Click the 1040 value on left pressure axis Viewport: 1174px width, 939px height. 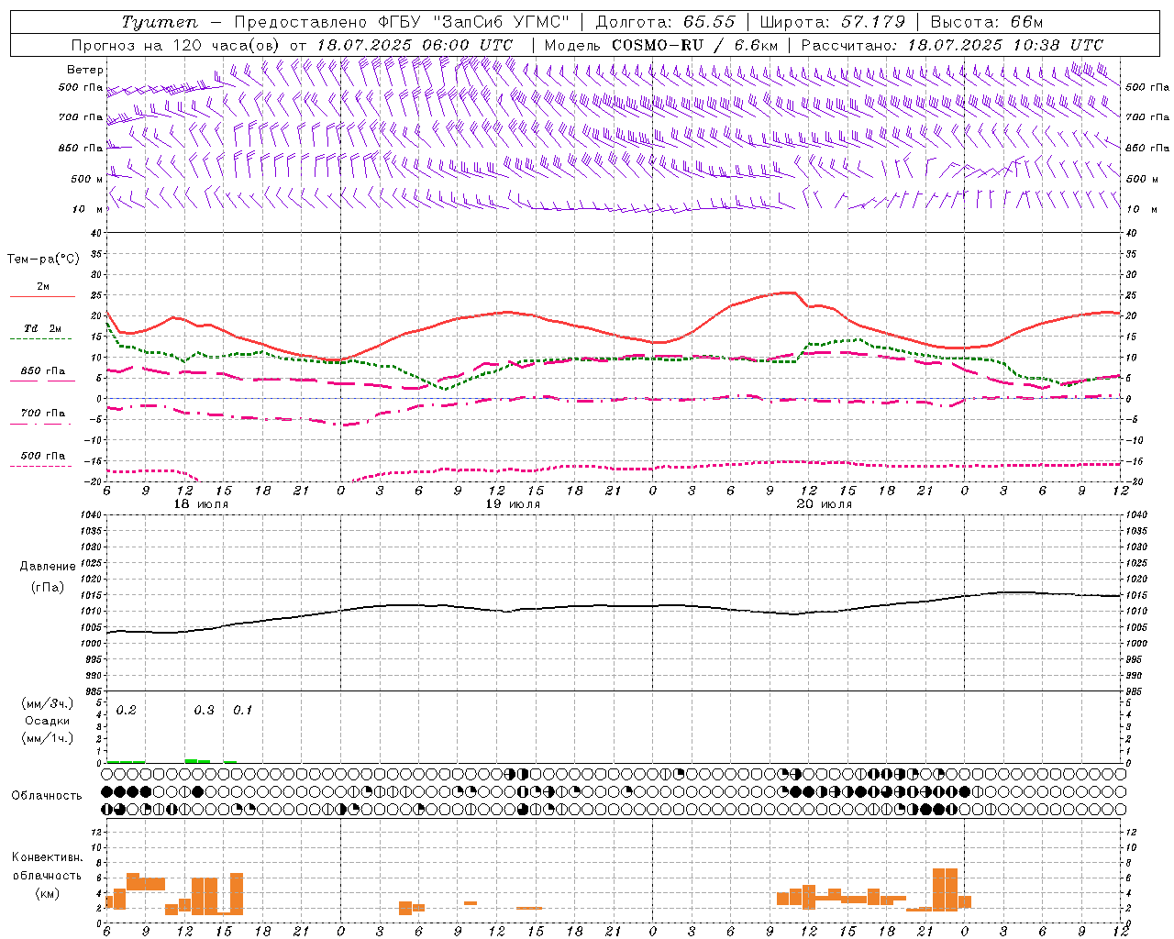(92, 515)
